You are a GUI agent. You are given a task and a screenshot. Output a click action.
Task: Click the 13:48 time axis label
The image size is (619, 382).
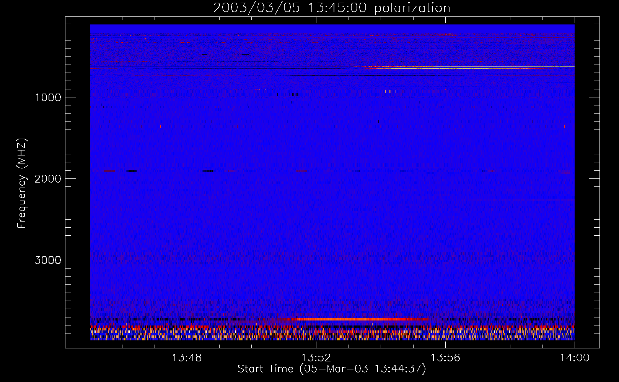(187, 358)
